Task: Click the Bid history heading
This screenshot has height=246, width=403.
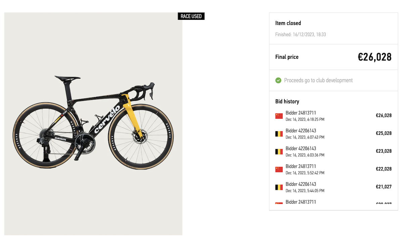Action: pos(287,101)
